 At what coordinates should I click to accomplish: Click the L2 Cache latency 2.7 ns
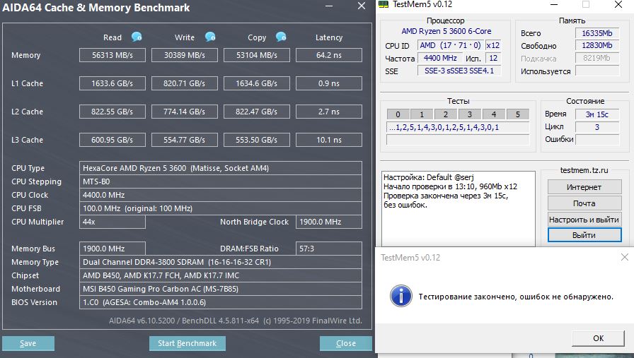(x=329, y=112)
